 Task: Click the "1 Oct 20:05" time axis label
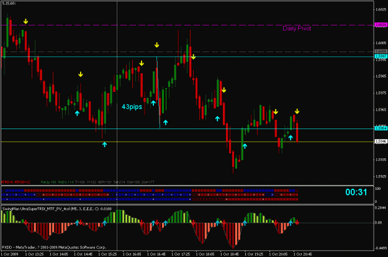click(x=278, y=255)
